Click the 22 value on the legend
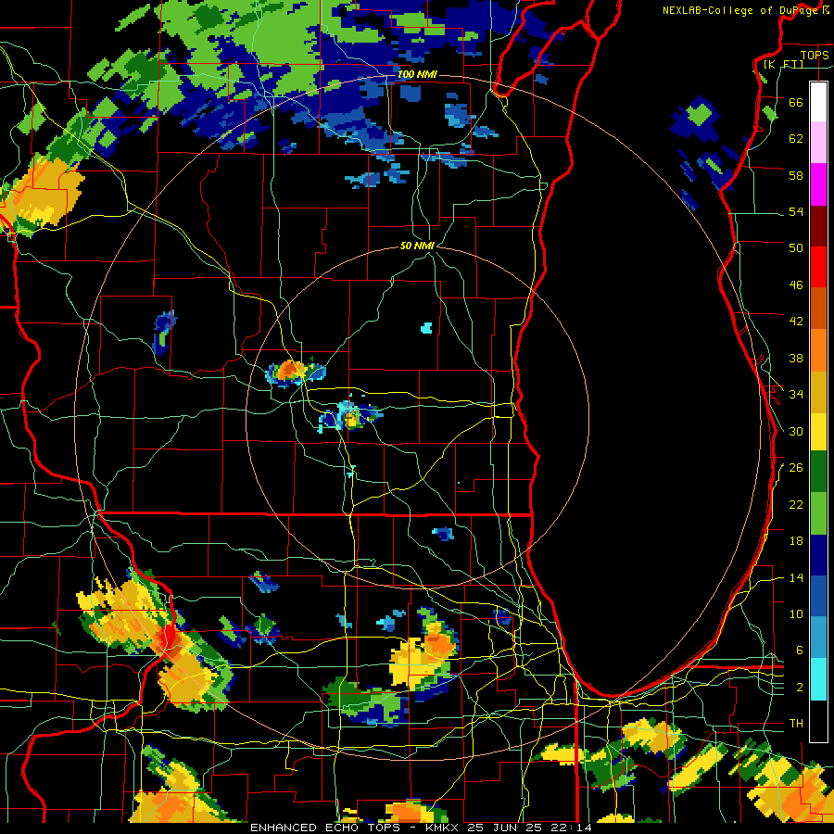 796,504
